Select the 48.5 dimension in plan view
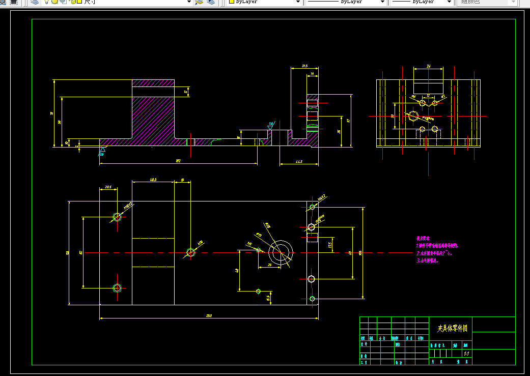This screenshot has width=530, height=376. [x=153, y=180]
